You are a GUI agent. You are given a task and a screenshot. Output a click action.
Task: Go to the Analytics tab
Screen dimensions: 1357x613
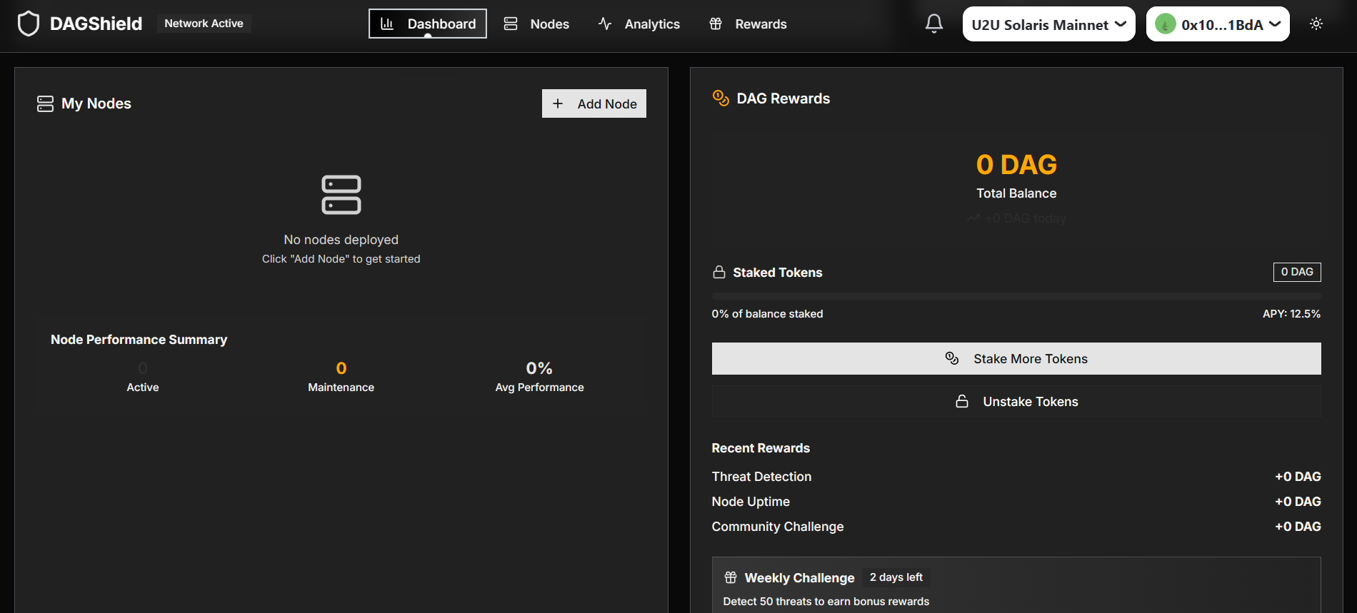pyautogui.click(x=639, y=24)
